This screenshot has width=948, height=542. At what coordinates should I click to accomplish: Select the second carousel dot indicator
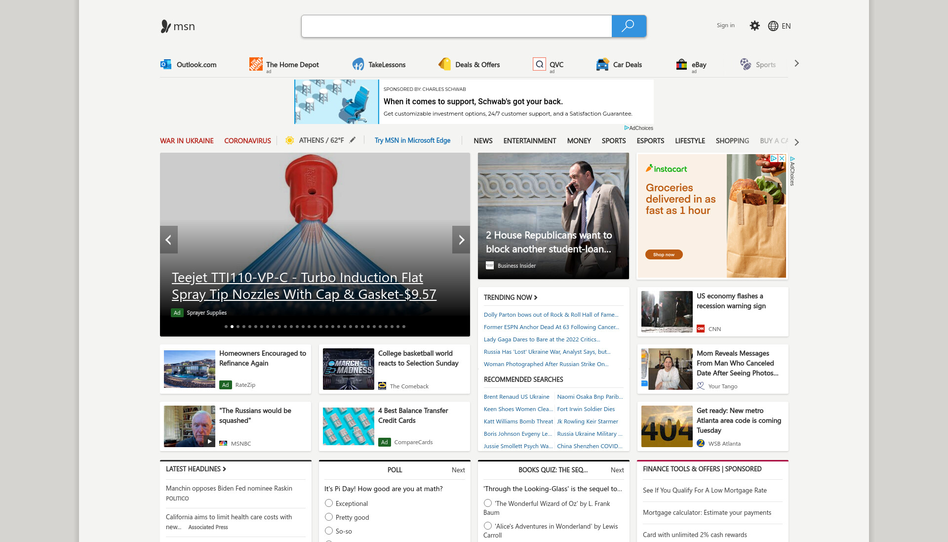tap(232, 327)
